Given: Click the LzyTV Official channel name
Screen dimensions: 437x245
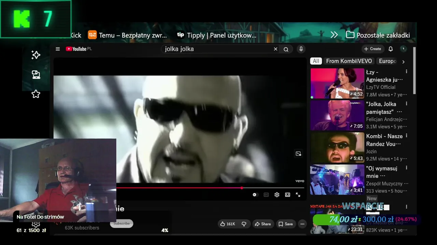Looking at the screenshot, I should (381, 87).
